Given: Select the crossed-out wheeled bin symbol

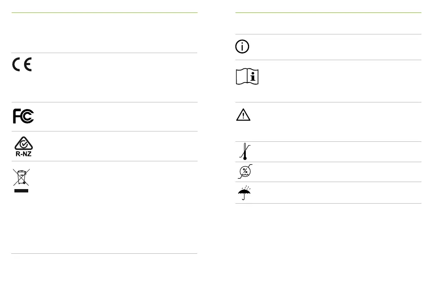Looking at the screenshot, I should [22, 177].
